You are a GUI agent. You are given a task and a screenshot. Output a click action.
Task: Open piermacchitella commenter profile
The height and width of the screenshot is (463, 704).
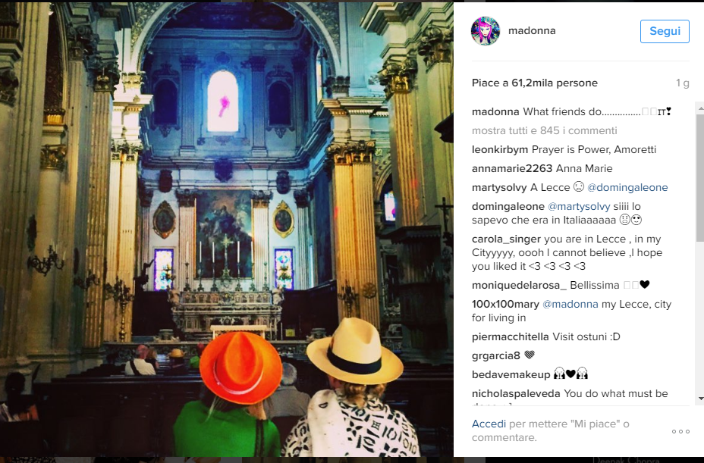[x=510, y=337]
